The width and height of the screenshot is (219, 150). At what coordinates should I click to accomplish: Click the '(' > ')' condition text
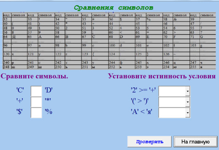coord(140,101)
